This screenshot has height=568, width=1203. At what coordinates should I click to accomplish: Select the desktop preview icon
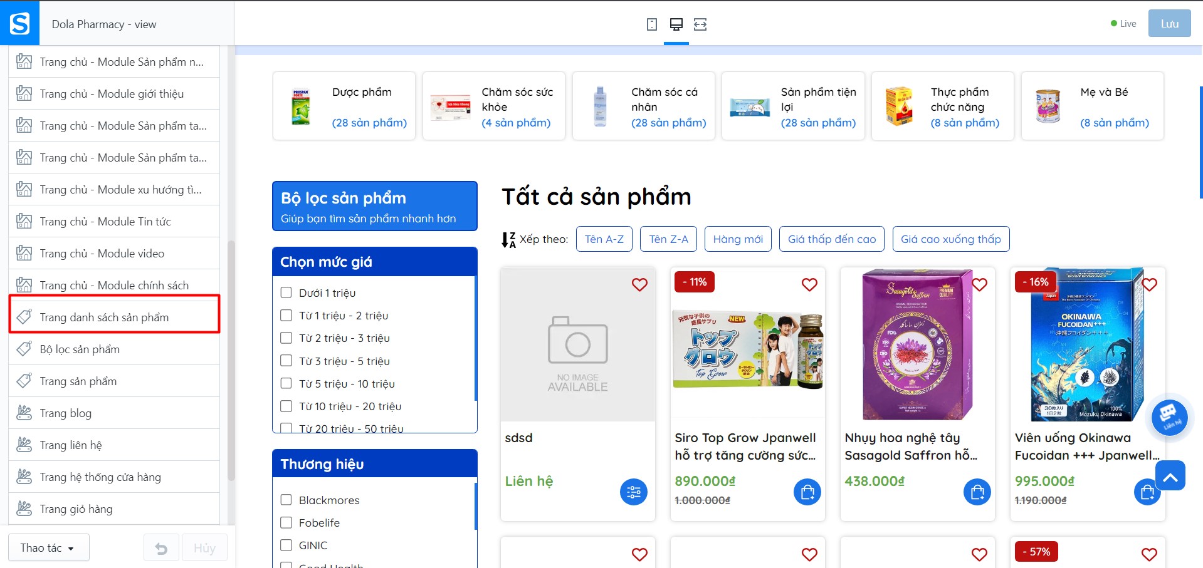point(676,24)
